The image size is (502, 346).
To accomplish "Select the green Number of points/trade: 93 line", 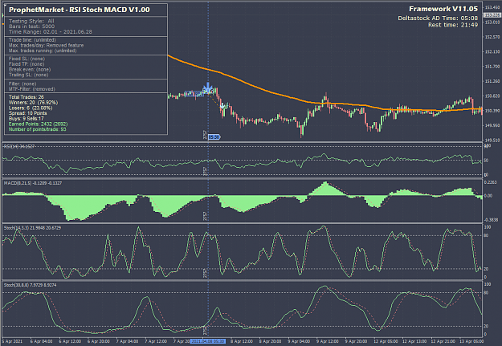I will (x=38, y=129).
